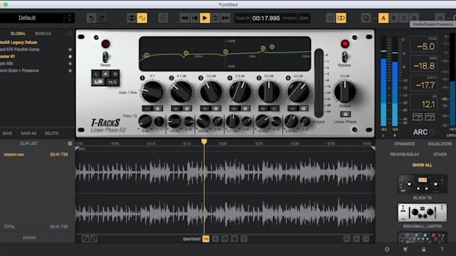This screenshot has width=456, height=256.
Task: Toggle band 1 enable button
Action: coord(158,108)
